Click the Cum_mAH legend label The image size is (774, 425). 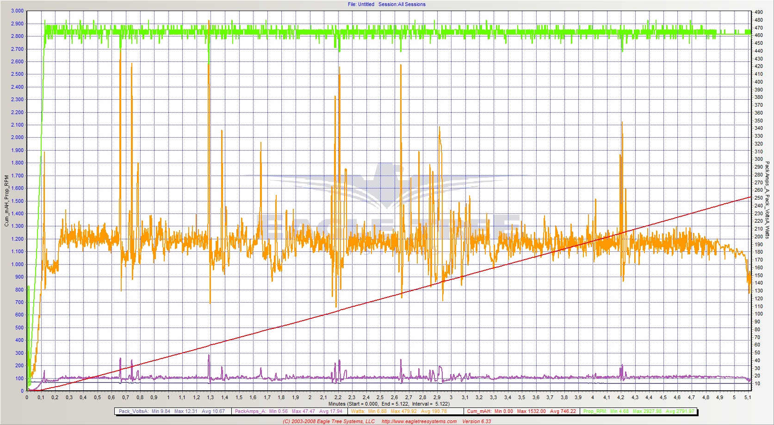coord(479,411)
